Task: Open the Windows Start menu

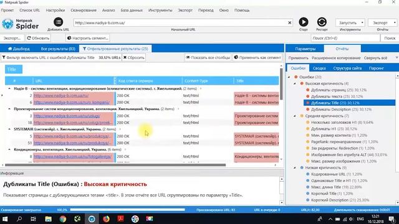Action: [5, 218]
